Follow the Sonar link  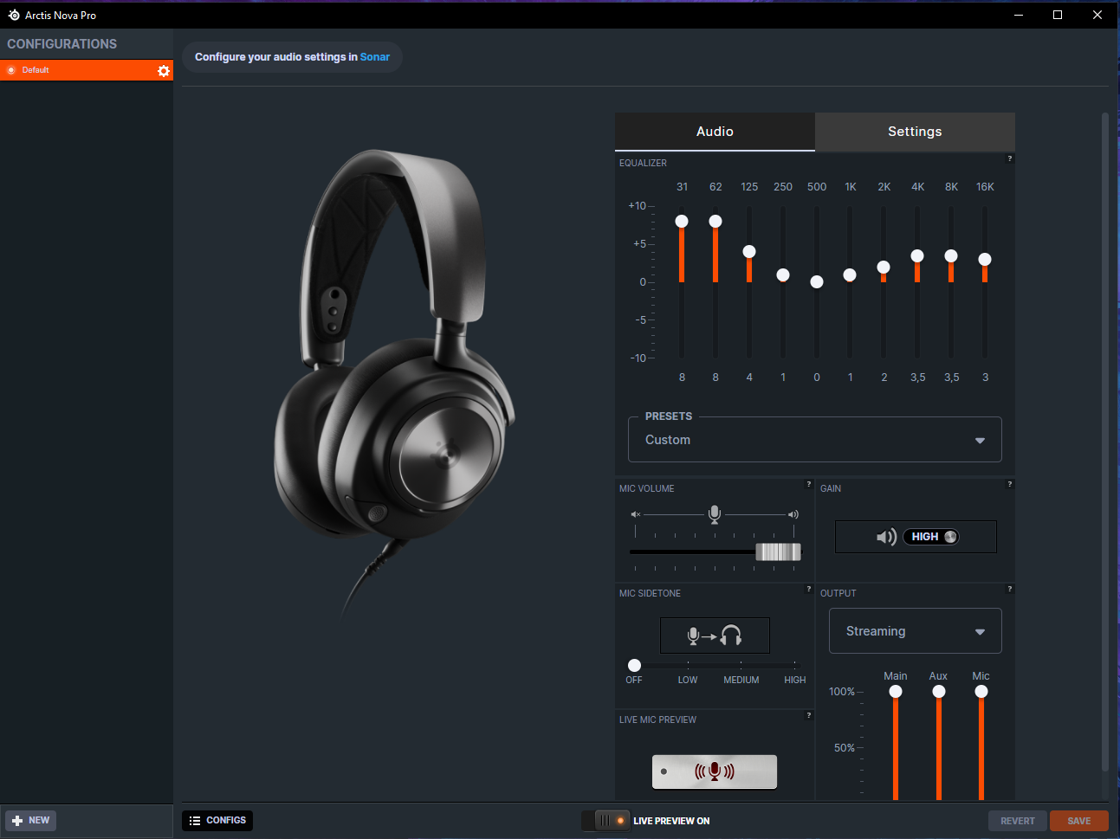coord(375,57)
